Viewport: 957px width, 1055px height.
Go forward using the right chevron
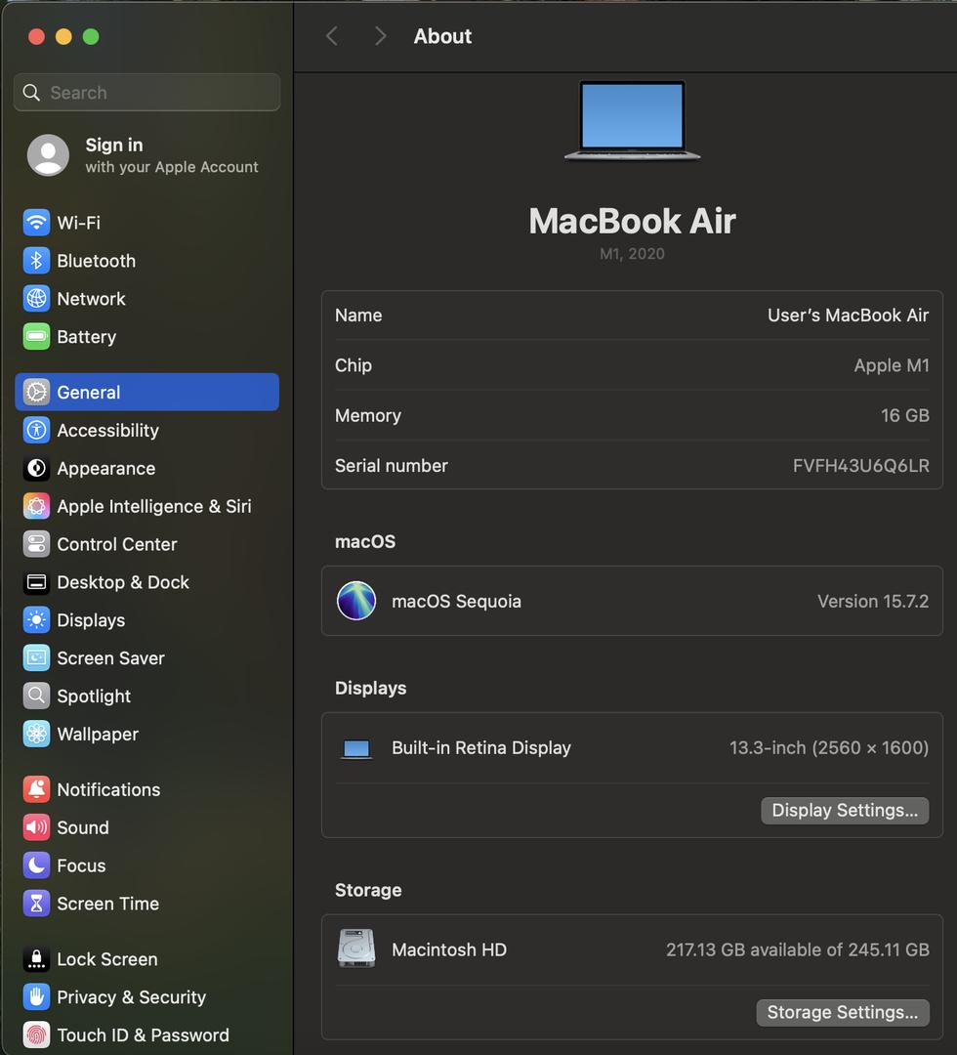[380, 36]
